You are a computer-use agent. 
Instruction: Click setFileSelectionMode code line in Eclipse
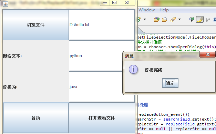click(x=177, y=37)
